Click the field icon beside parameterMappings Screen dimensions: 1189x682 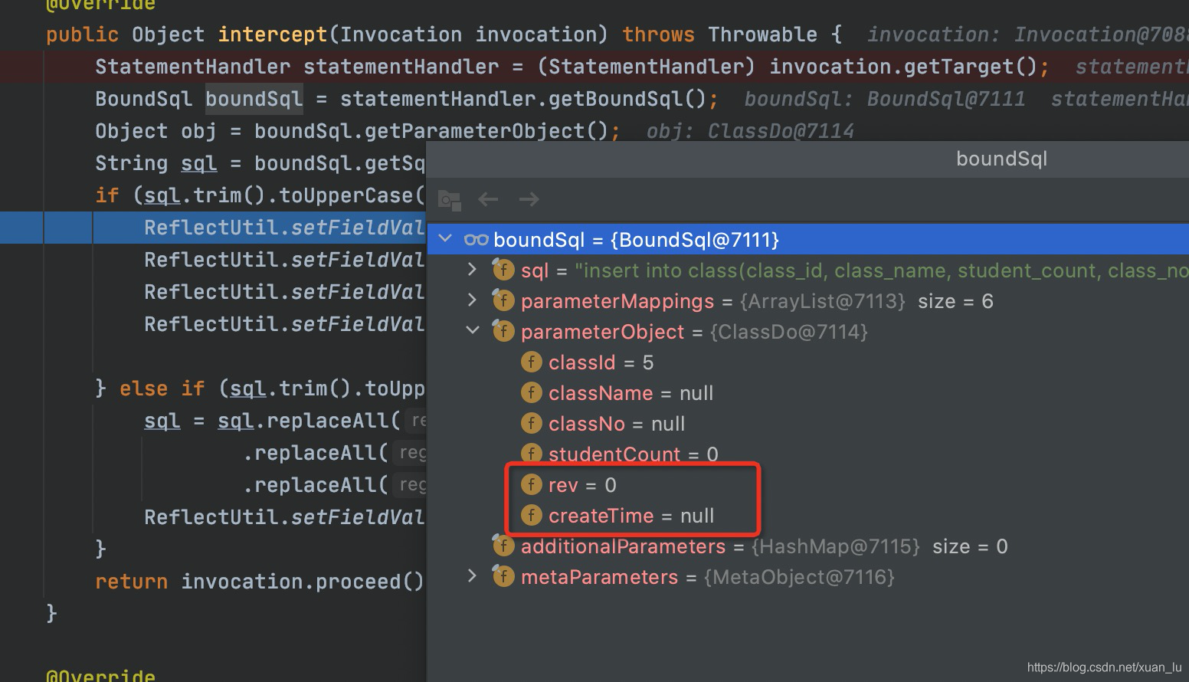(503, 300)
